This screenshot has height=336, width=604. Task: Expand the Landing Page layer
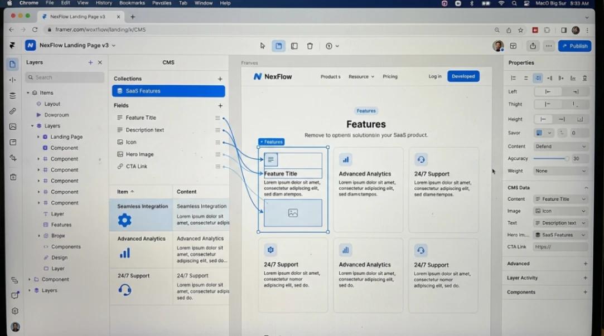38,137
